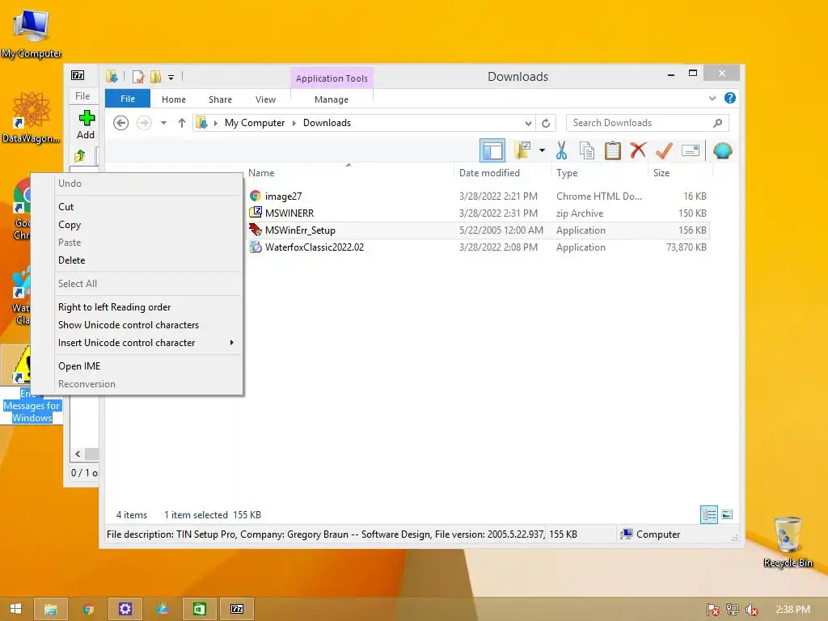Sort by the Size column header
Image resolution: width=828 pixels, height=621 pixels.
[x=680, y=173]
